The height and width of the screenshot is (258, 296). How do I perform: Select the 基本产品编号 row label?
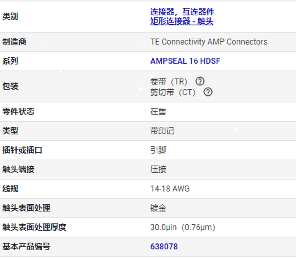point(26,247)
